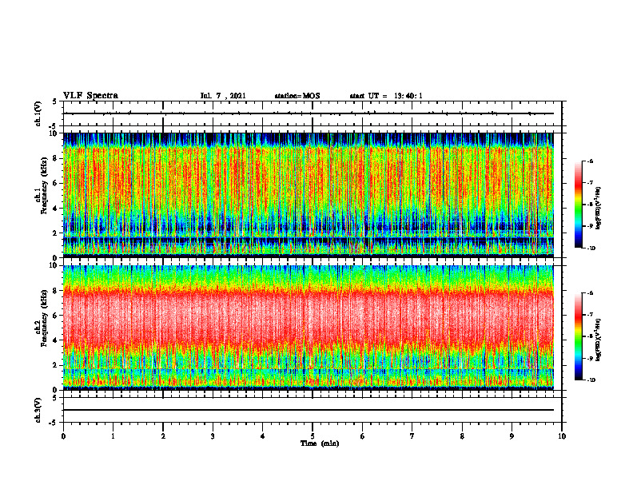633x489 pixels.
Task: Click the time axis tick label "9"
Action: tap(512, 436)
